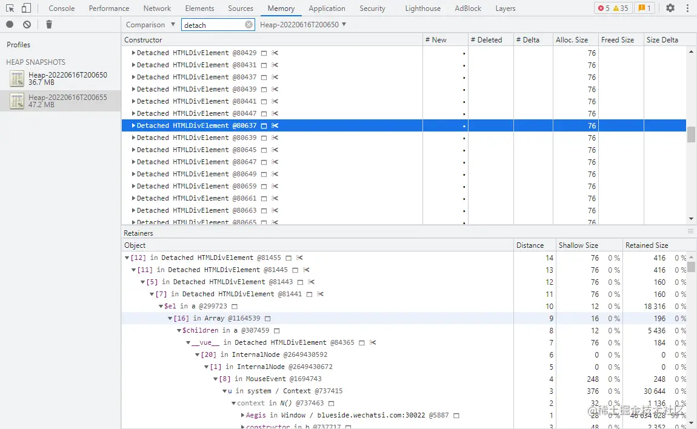Open the AdBlock tab

point(468,8)
